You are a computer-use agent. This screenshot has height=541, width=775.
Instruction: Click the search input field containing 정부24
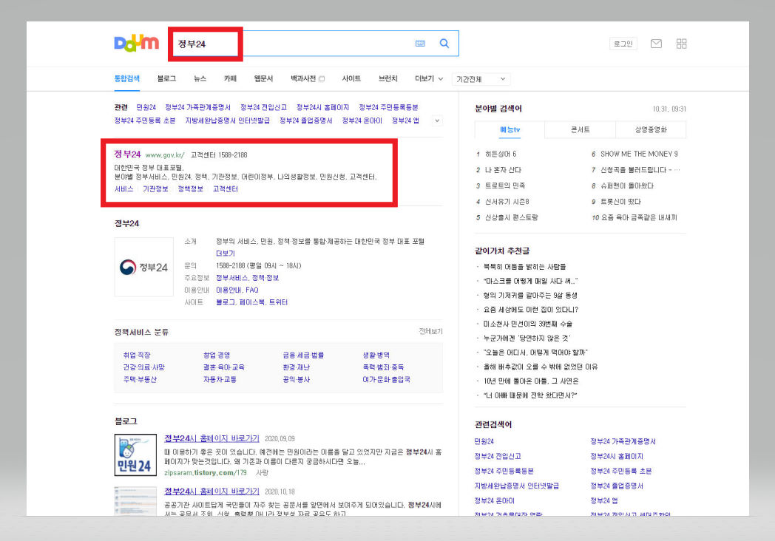coord(314,44)
